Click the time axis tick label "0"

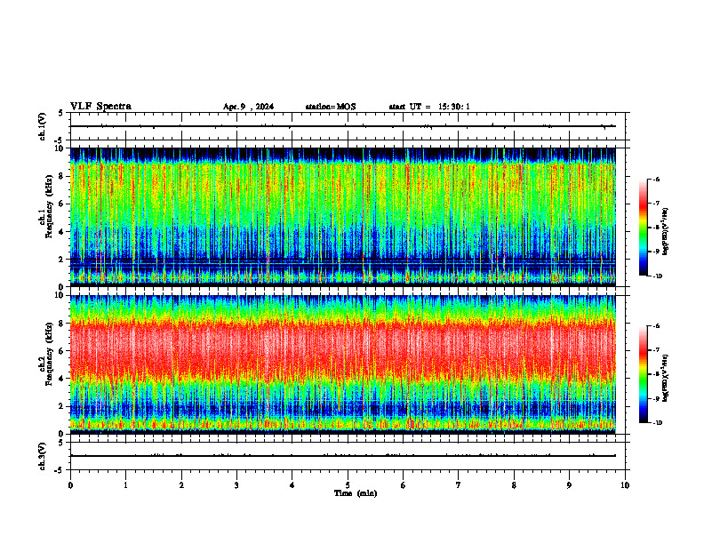[x=70, y=485]
